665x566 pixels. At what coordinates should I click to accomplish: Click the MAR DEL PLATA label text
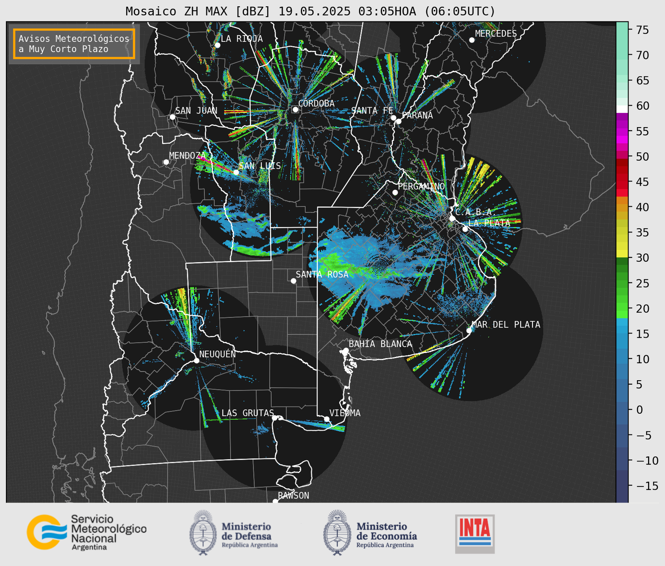coord(506,325)
